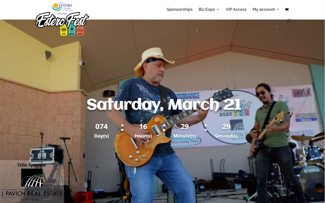Click the Saturday, March 21 heading
Viewport: 325px width, 203px height.
click(x=164, y=104)
